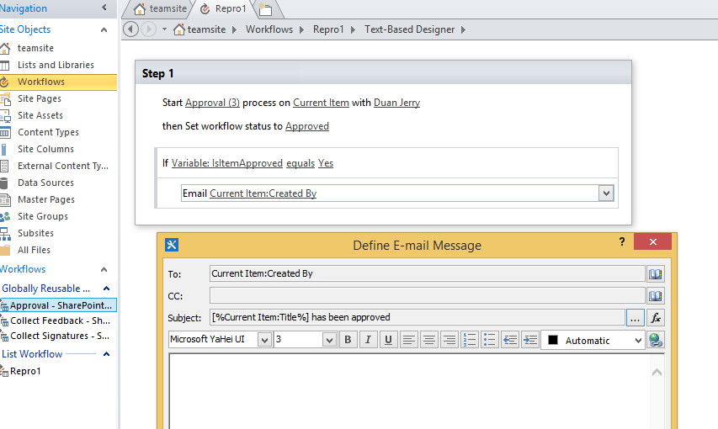The height and width of the screenshot is (429, 718).
Task: Decrease indent in email body
Action: (x=509, y=340)
